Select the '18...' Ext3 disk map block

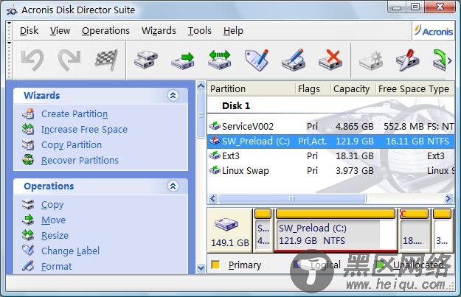[414, 230]
